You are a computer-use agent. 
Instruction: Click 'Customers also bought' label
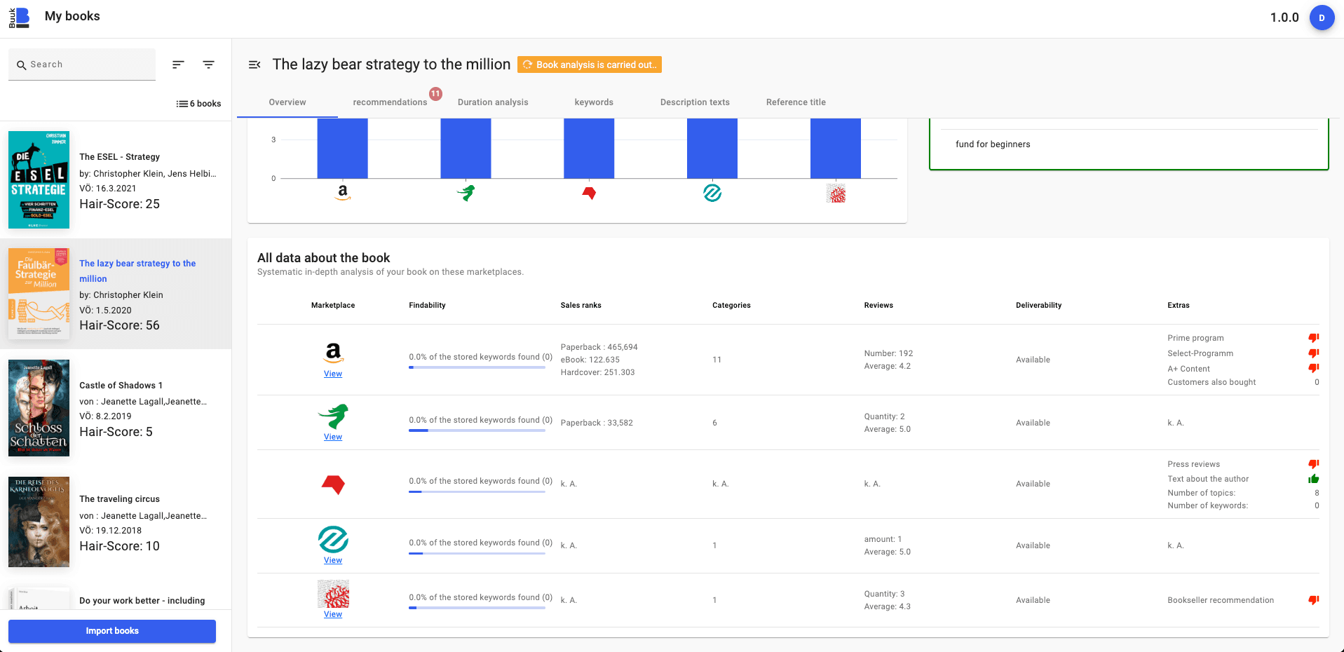coord(1211,382)
